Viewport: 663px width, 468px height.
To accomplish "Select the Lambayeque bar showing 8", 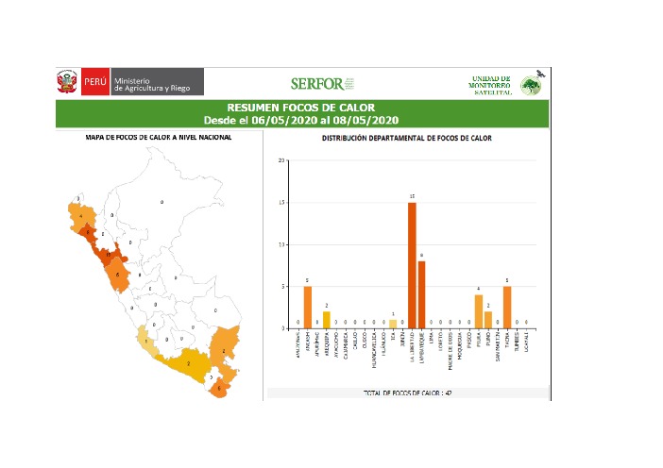I will tap(421, 294).
